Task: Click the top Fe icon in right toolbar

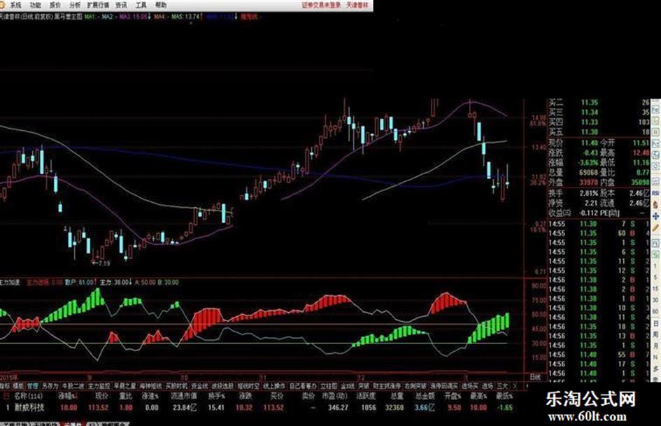Action: click(656, 110)
